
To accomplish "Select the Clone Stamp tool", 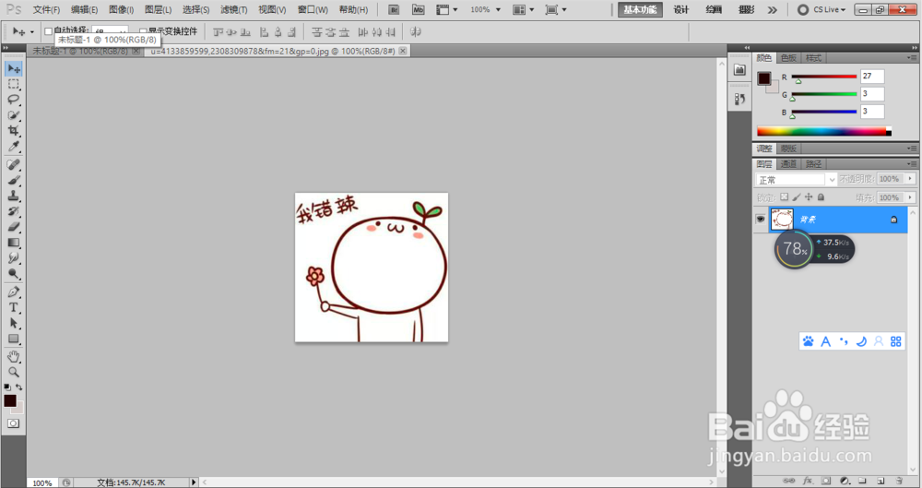I will (14, 196).
